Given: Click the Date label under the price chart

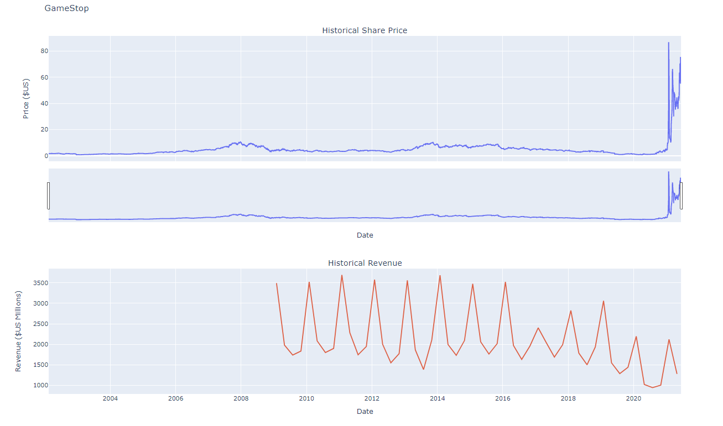Looking at the screenshot, I should click(x=365, y=235).
